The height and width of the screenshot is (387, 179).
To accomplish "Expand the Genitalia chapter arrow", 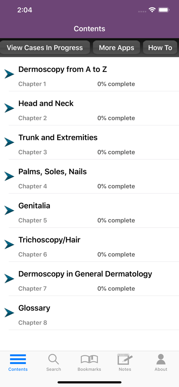I will pyautogui.click(x=9, y=210).
